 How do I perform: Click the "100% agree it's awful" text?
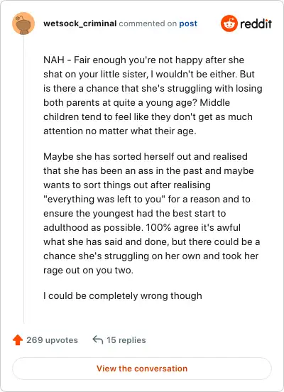click(x=193, y=227)
